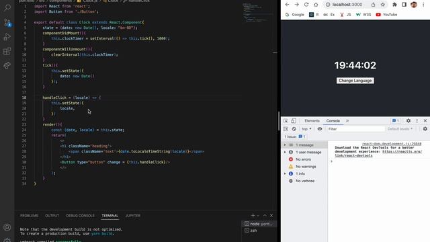The height and width of the screenshot is (242, 430).
Task: Toggle the console sidebar visibility
Action: (286, 129)
